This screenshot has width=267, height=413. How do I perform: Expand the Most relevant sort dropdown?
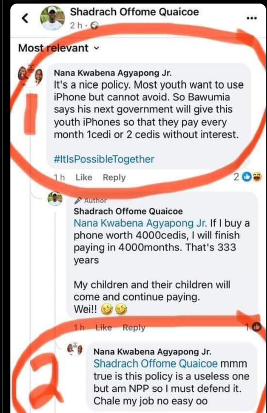point(58,48)
